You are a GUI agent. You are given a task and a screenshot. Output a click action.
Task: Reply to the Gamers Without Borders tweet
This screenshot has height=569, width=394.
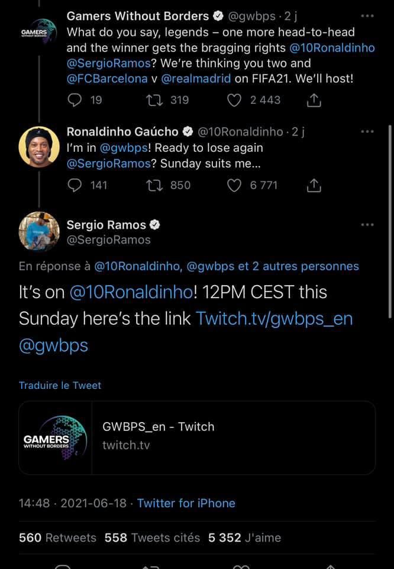tap(75, 100)
